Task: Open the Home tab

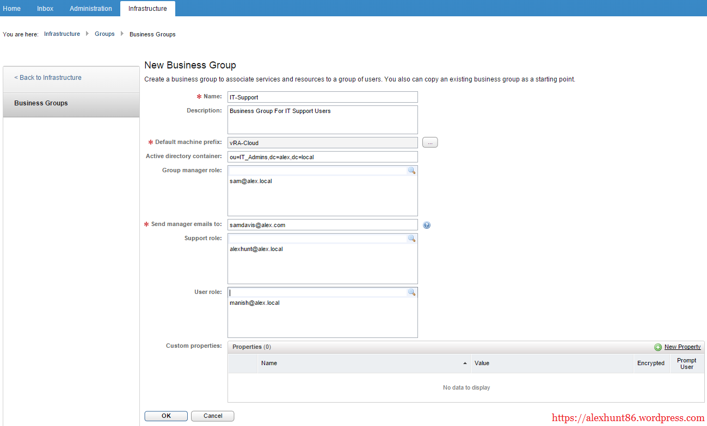Action: tap(12, 9)
